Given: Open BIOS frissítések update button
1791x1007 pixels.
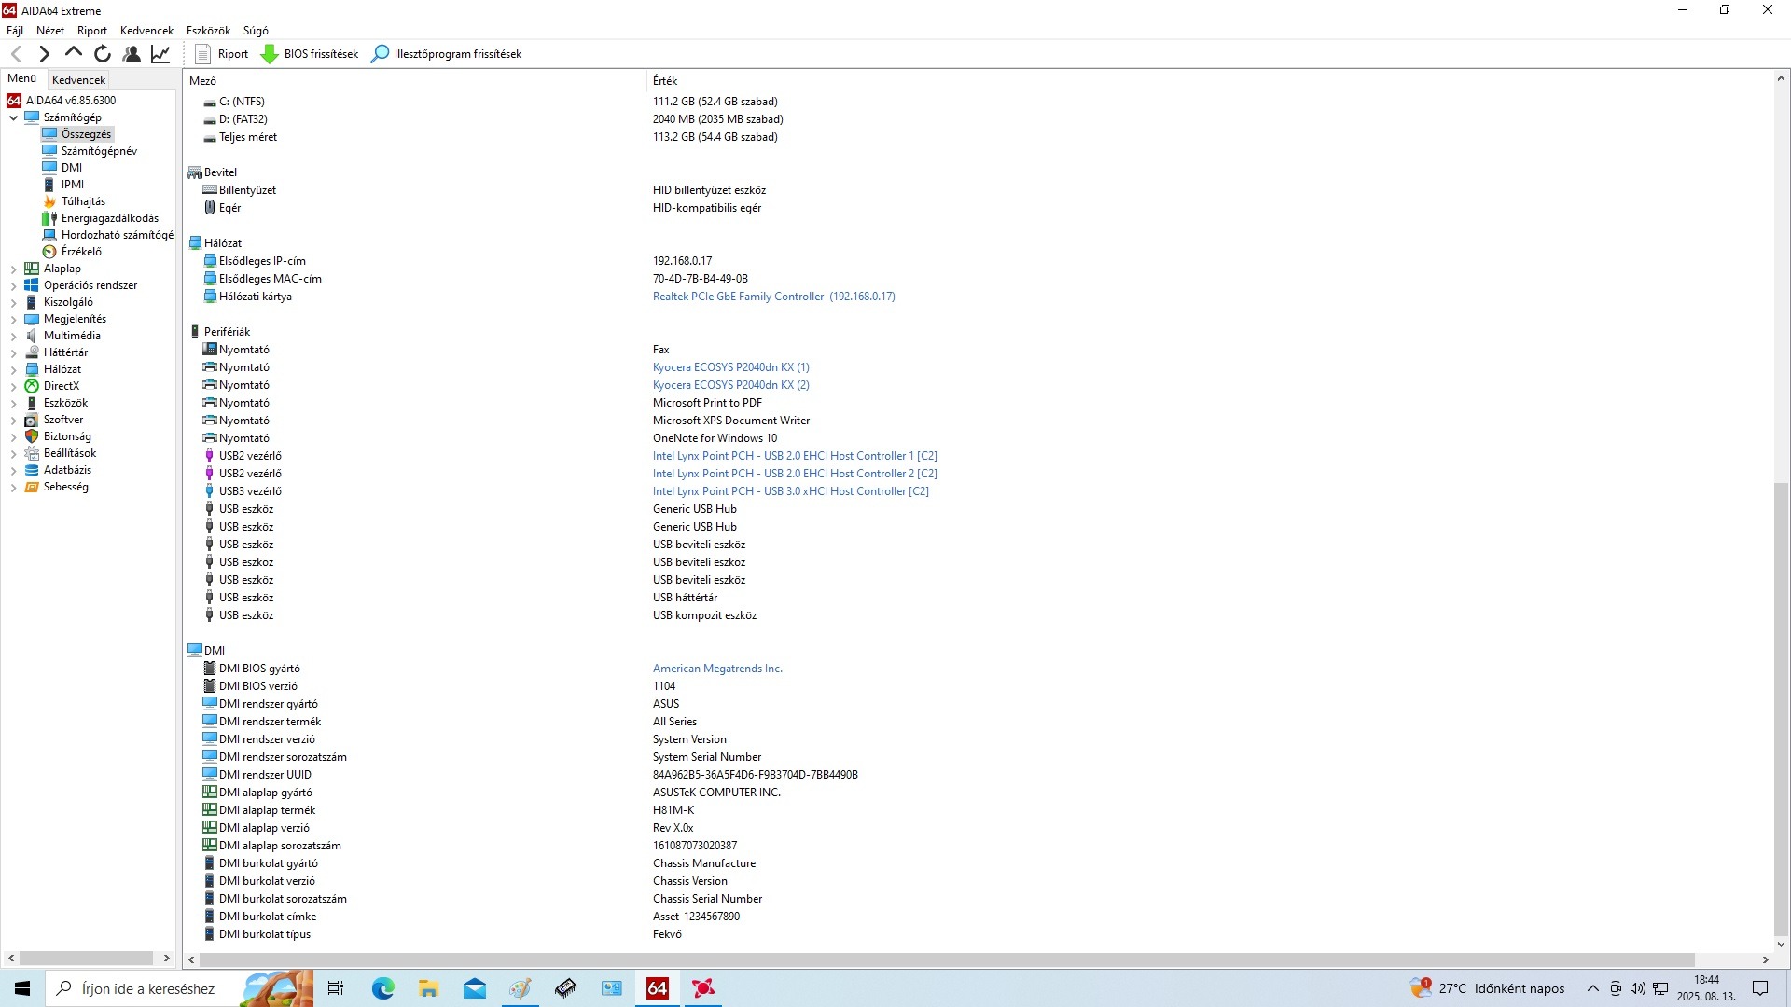Looking at the screenshot, I should point(310,54).
